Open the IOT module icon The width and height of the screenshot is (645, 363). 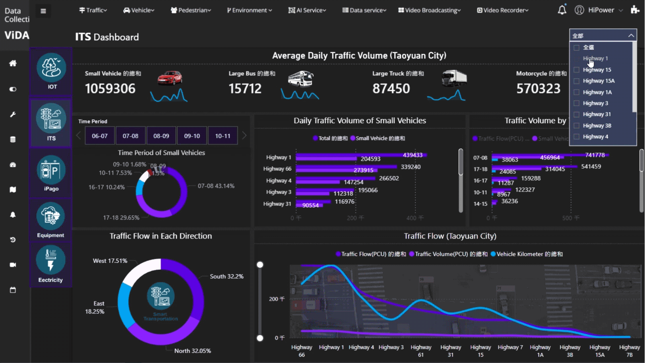tap(51, 68)
